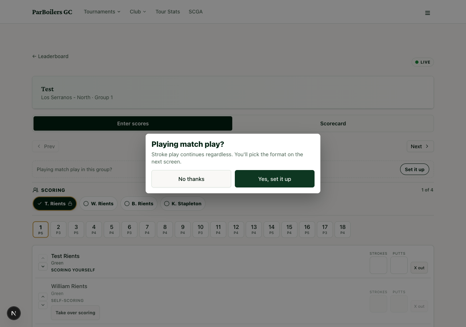Click Test Rients strokes input box
Viewport: 466px width, 327px height.
tap(378, 265)
